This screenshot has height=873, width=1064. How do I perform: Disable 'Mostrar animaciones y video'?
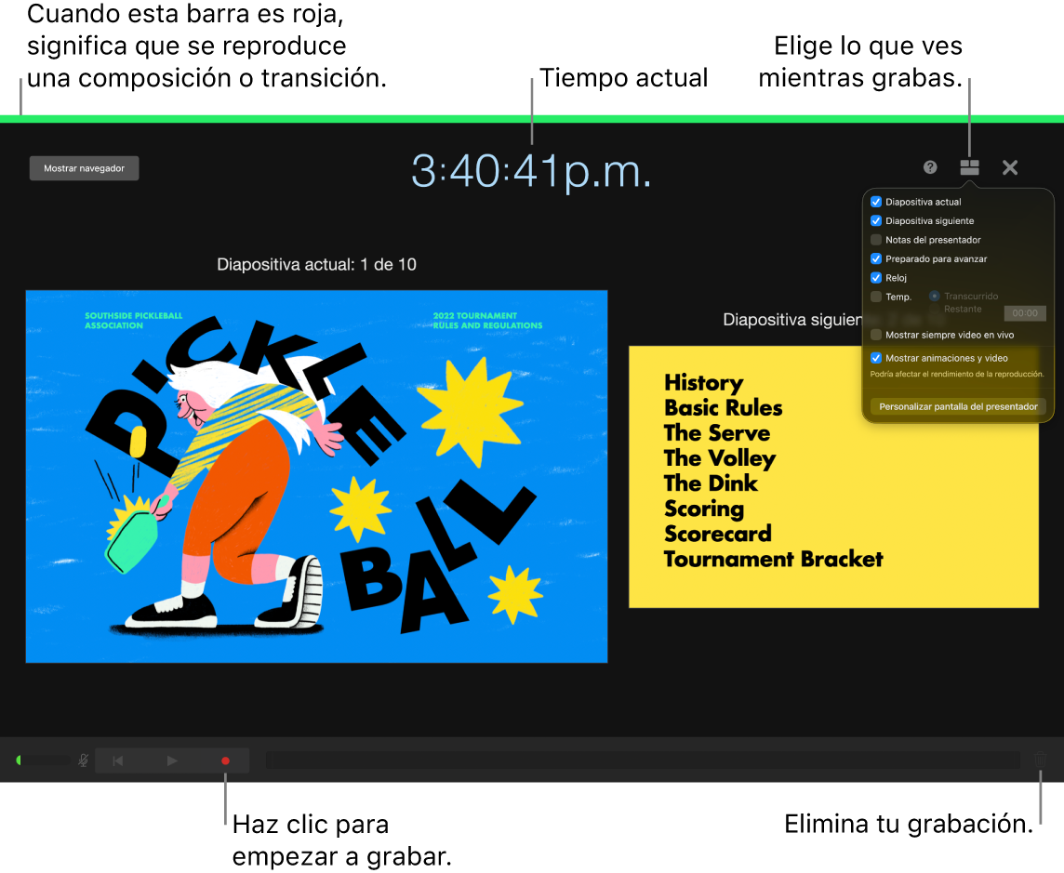pos(875,357)
